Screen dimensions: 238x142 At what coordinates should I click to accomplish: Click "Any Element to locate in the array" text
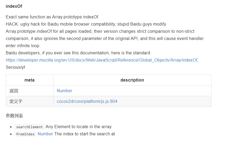[x=79, y=127]
